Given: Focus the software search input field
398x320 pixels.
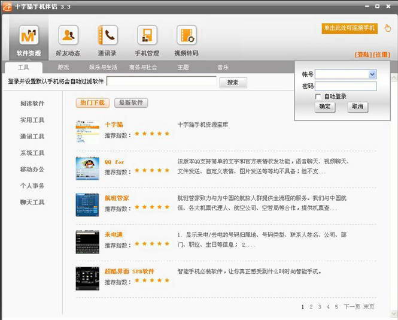Looking at the screenshot, I should coord(162,81).
